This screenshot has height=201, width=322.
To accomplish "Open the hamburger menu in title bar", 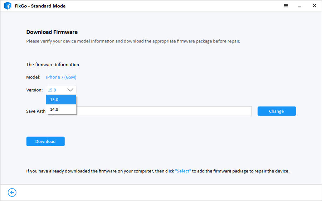I will tap(286, 6).
